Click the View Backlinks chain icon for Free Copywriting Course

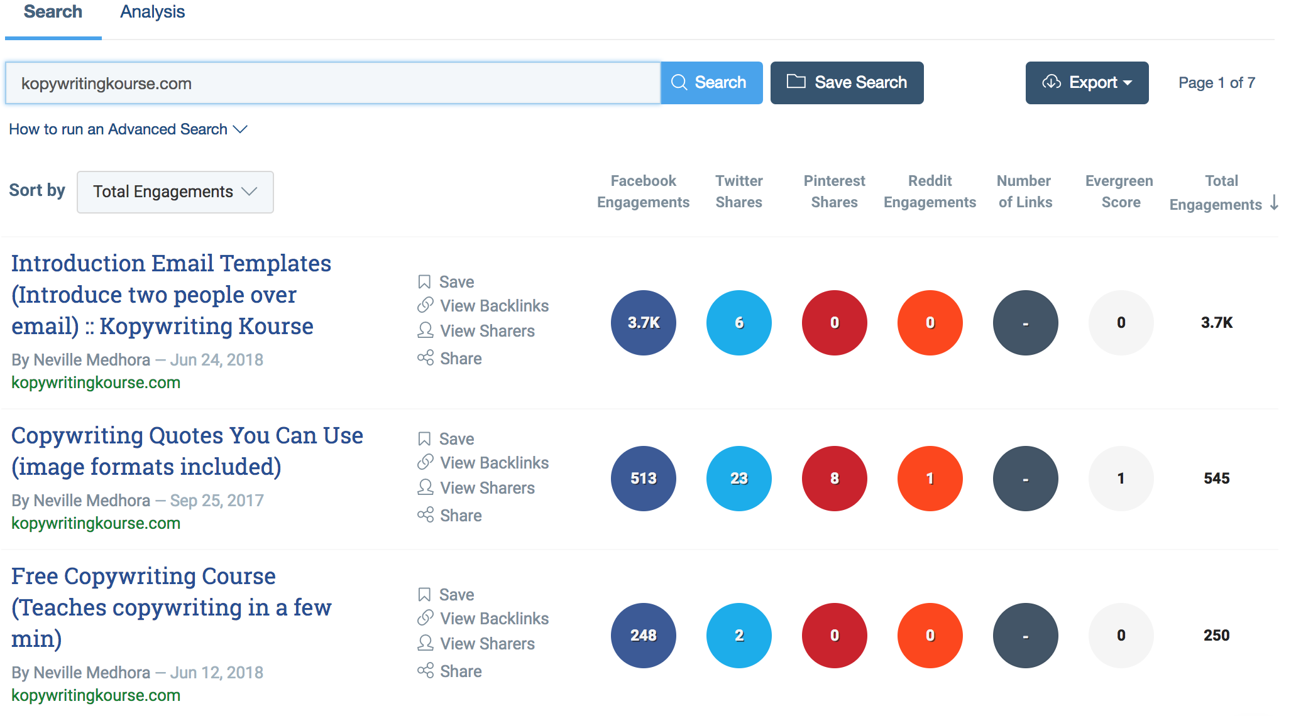[x=426, y=618]
